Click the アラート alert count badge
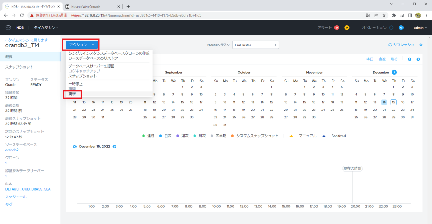 337,27
